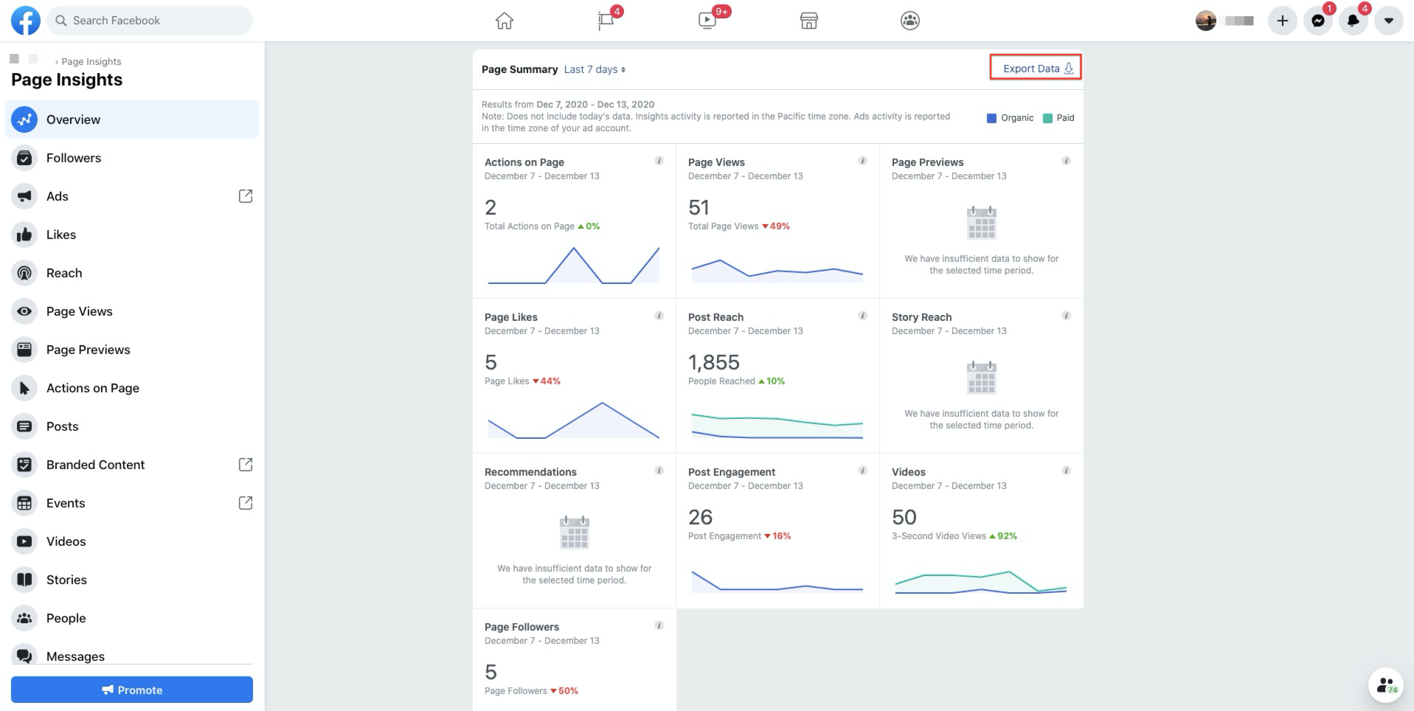The image size is (1414, 711).
Task: Click info icon on Recommendations card
Action: click(659, 471)
